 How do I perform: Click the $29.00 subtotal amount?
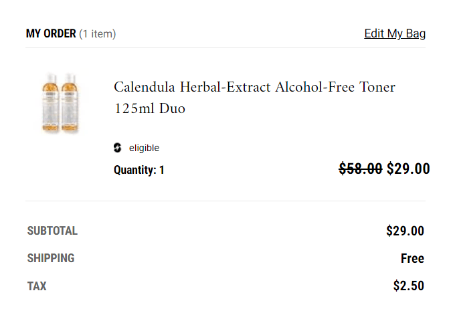pyautogui.click(x=405, y=231)
